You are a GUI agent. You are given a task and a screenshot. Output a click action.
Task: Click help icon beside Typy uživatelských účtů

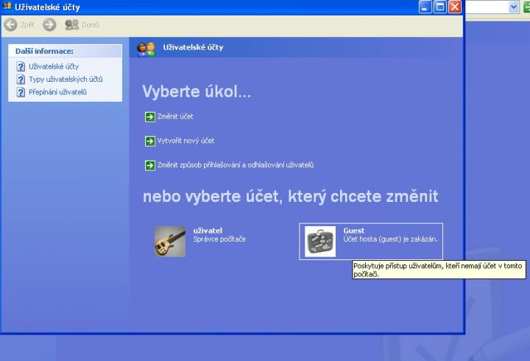coord(21,80)
